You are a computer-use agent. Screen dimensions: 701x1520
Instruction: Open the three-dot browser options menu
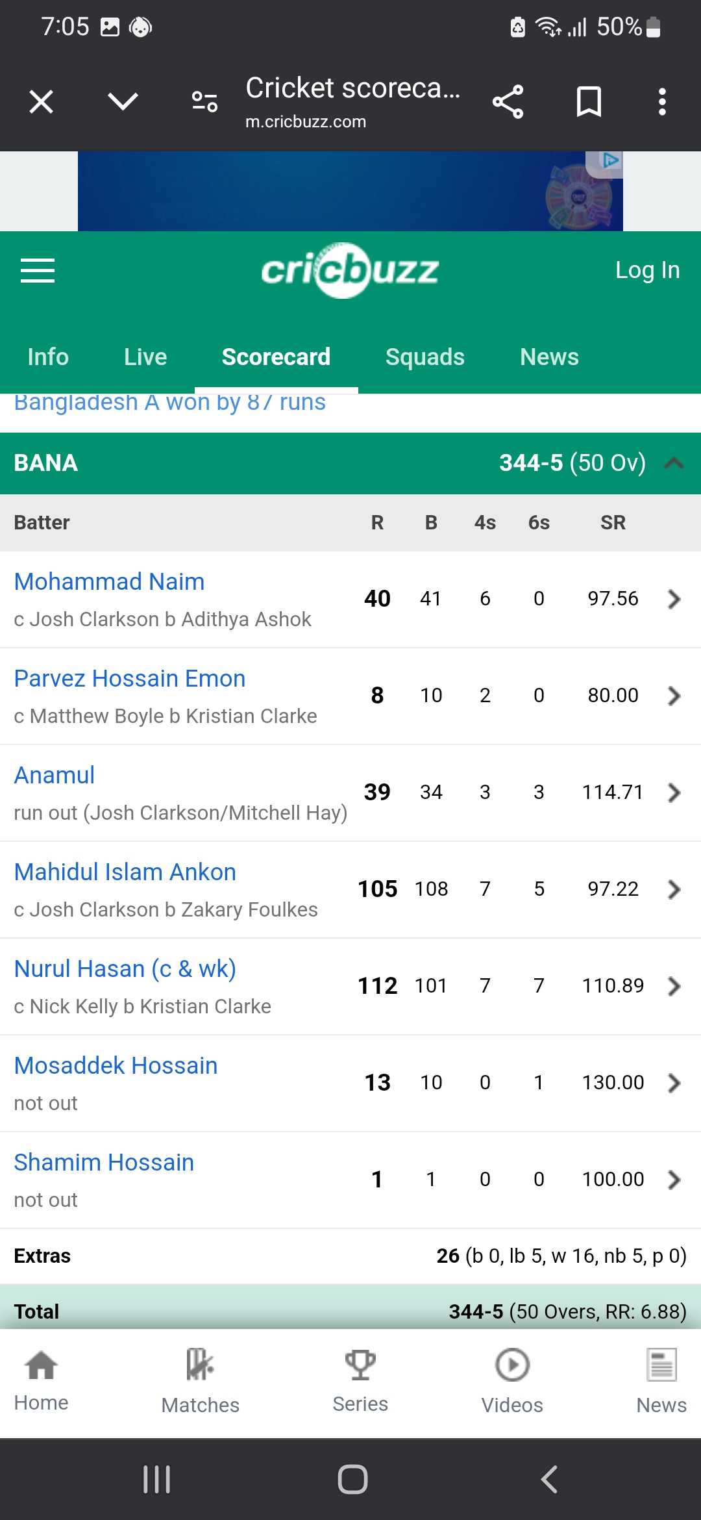662,102
